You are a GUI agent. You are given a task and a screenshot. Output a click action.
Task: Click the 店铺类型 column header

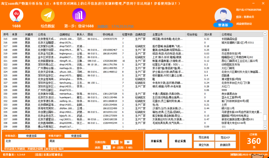(142, 34)
